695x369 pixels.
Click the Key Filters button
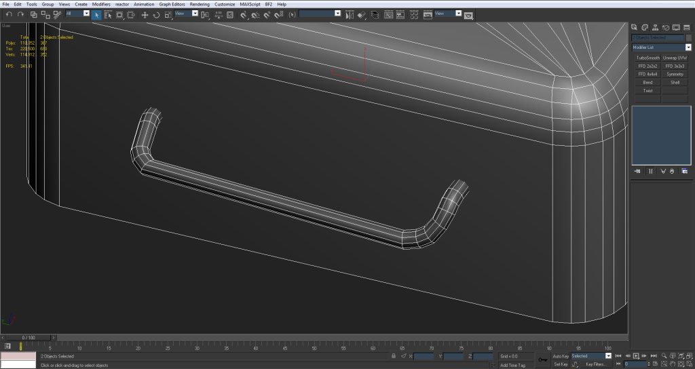tap(595, 364)
